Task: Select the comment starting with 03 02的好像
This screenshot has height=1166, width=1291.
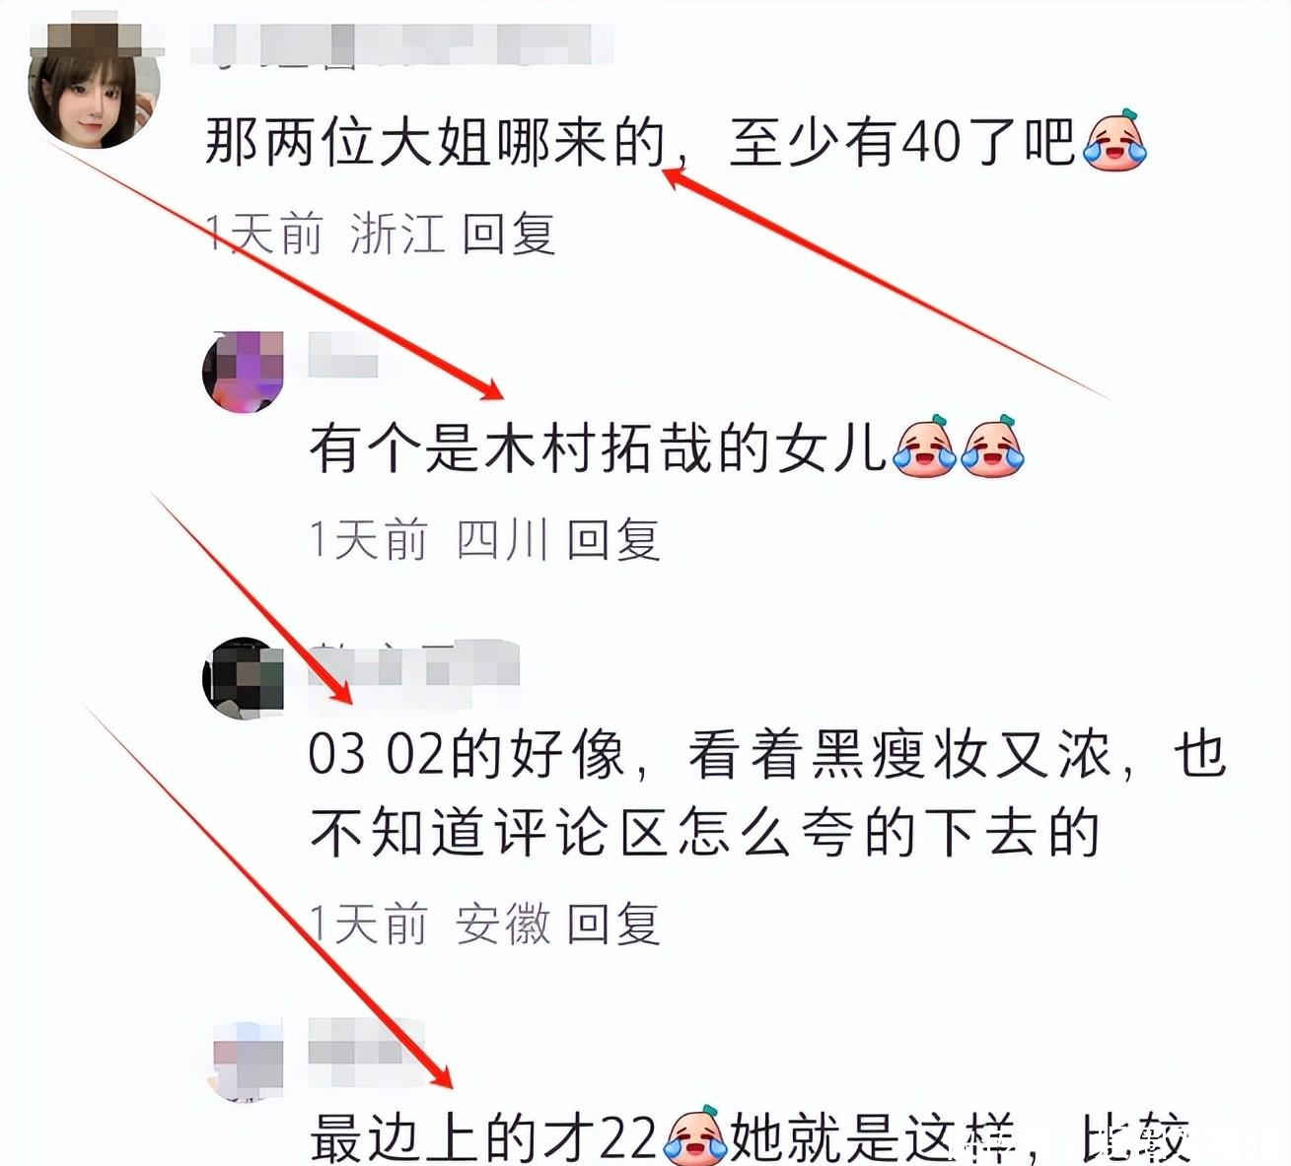Action: pos(767,793)
